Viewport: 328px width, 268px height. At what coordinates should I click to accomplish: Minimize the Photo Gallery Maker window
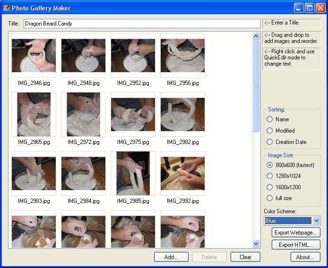click(299, 8)
